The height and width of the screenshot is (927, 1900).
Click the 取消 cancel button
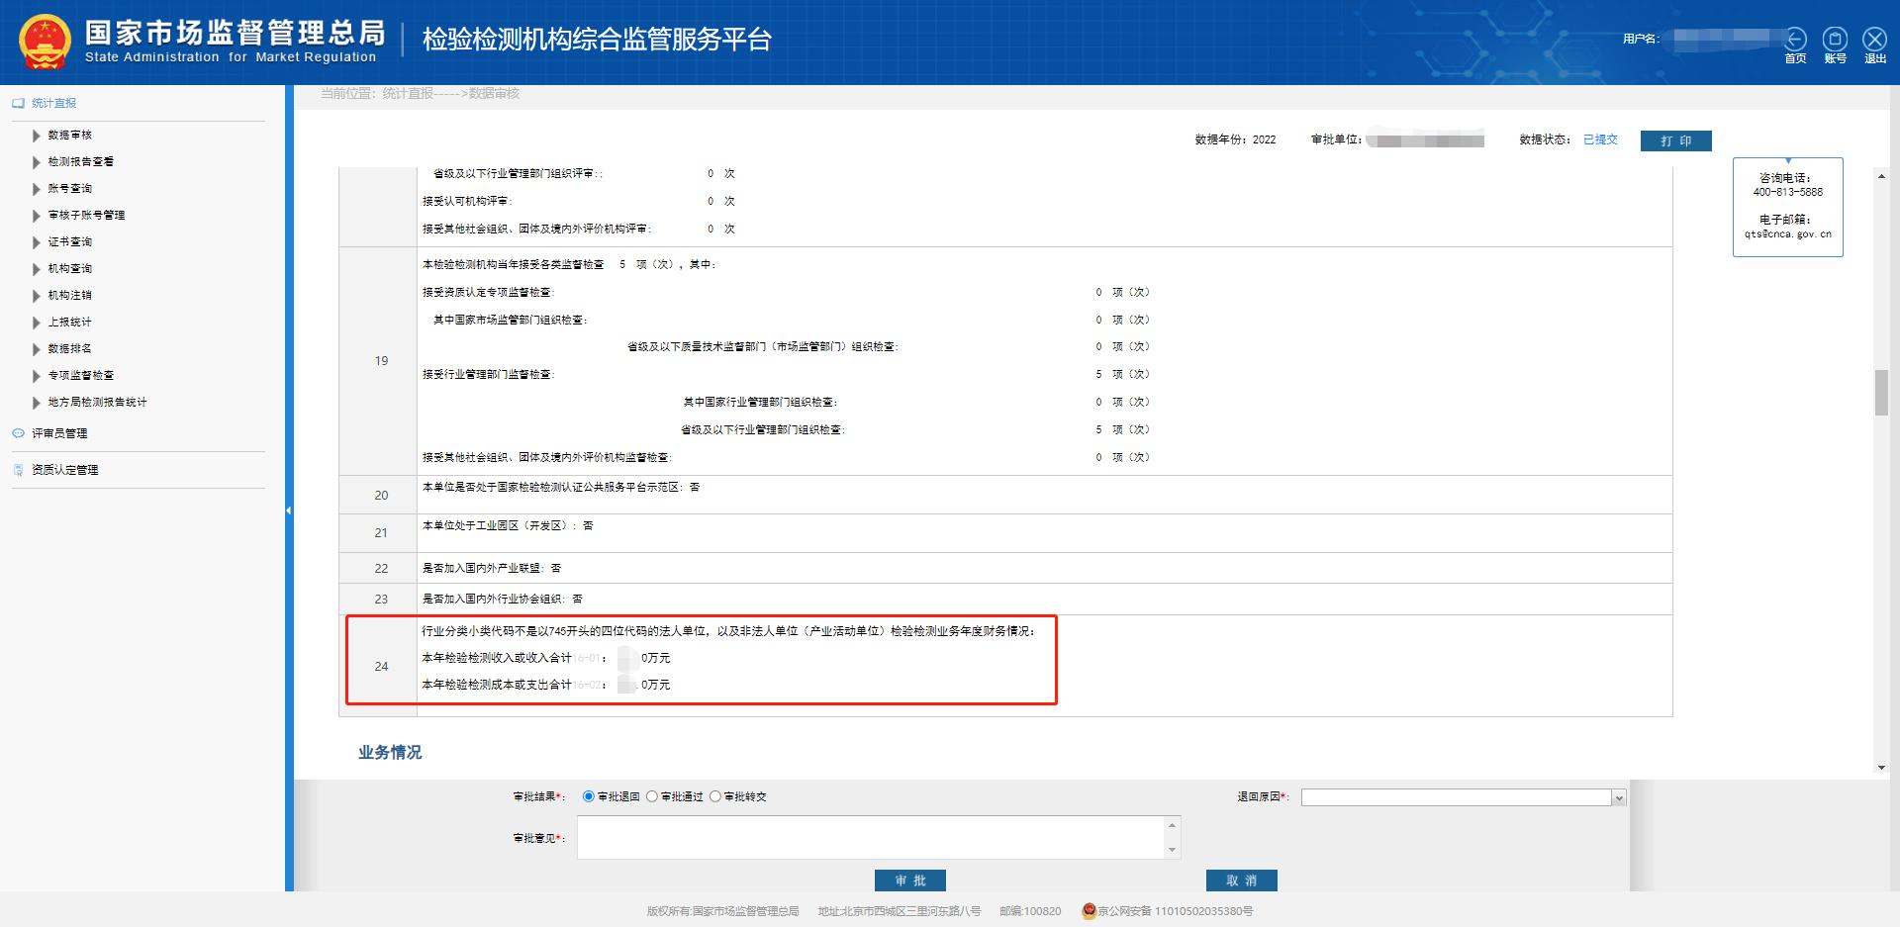pos(1241,880)
